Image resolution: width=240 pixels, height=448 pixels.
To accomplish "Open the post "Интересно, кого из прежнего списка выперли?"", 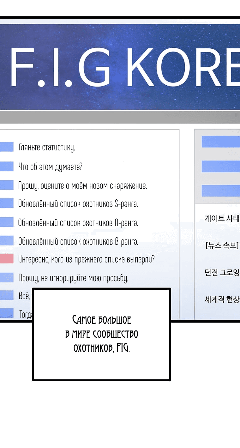I will [86, 260].
